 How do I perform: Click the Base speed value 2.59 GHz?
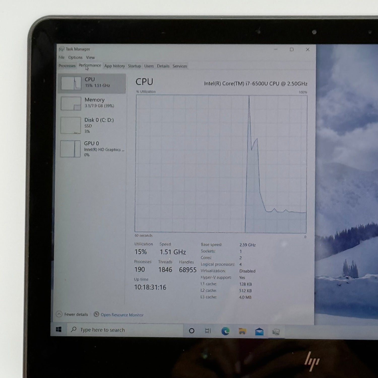(247, 245)
